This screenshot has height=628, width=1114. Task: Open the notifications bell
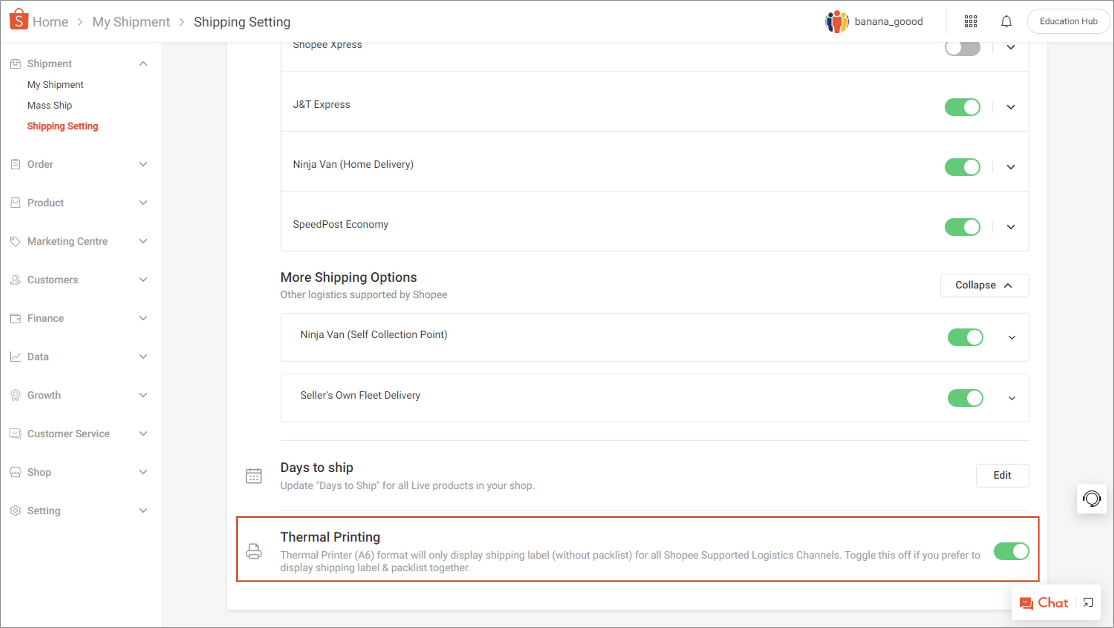1006,21
